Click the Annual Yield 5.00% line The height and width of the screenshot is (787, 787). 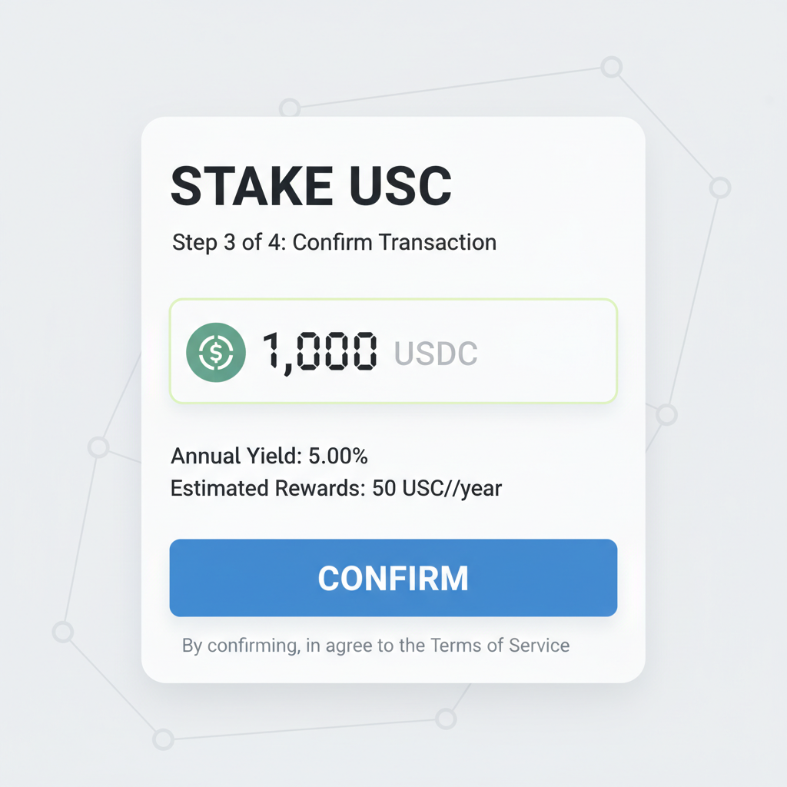coord(269,456)
